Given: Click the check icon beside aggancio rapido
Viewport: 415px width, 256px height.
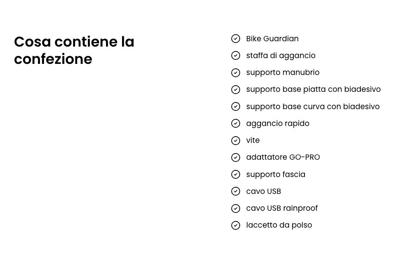Looking at the screenshot, I should coord(236,123).
